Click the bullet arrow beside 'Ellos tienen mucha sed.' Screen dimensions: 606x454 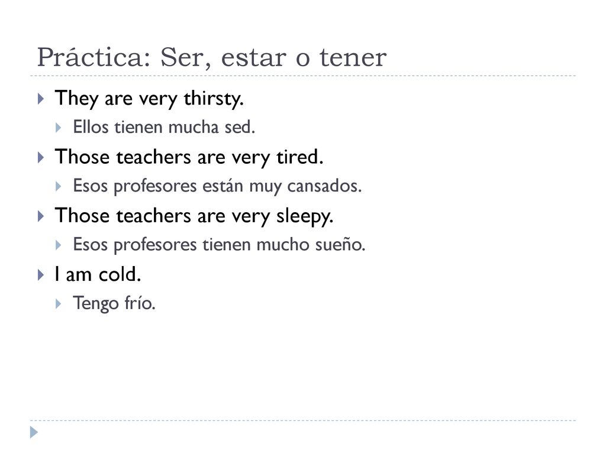(59, 128)
